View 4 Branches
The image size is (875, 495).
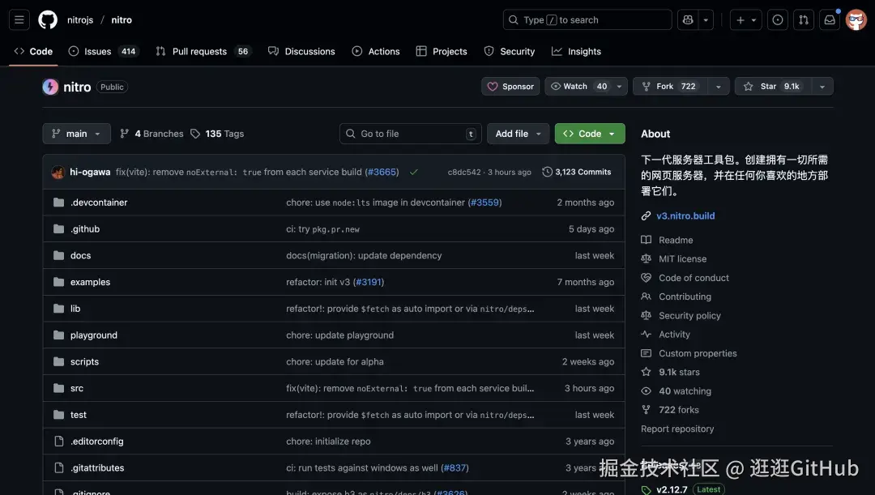tap(152, 134)
